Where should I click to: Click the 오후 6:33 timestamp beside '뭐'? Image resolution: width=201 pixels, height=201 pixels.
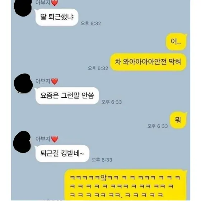[x=158, y=126]
